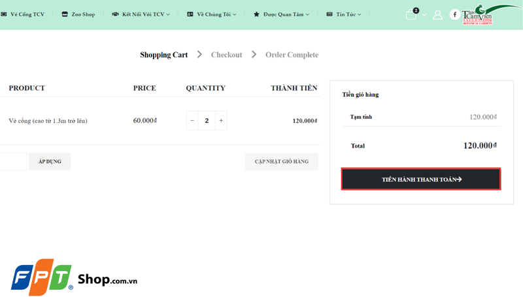Click the star icon beside Được Quan Tâm
This screenshot has width=523, height=297.
pyautogui.click(x=256, y=14)
